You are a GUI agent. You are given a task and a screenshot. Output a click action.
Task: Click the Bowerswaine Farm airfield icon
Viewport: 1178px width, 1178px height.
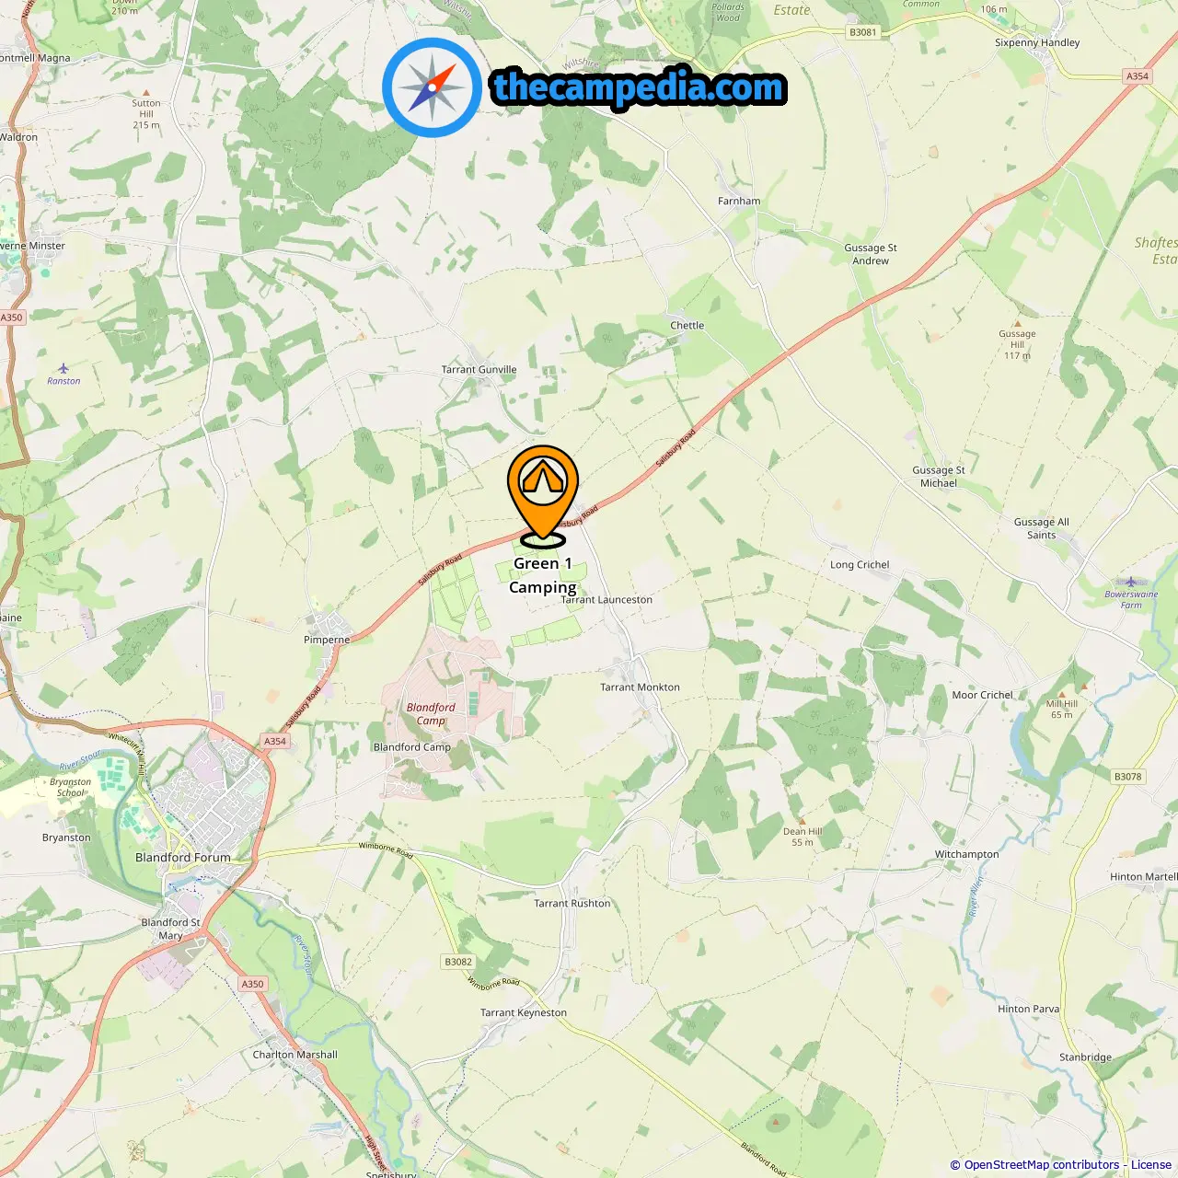tap(1131, 582)
